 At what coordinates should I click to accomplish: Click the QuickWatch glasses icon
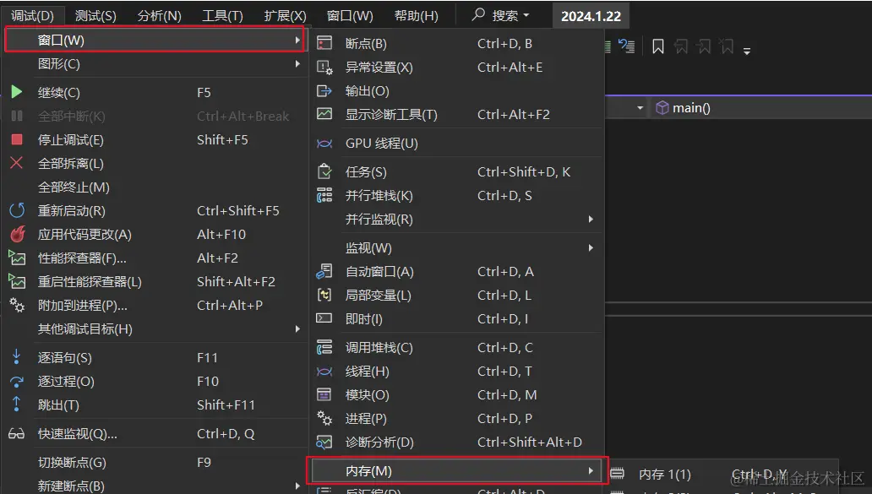click(17, 434)
